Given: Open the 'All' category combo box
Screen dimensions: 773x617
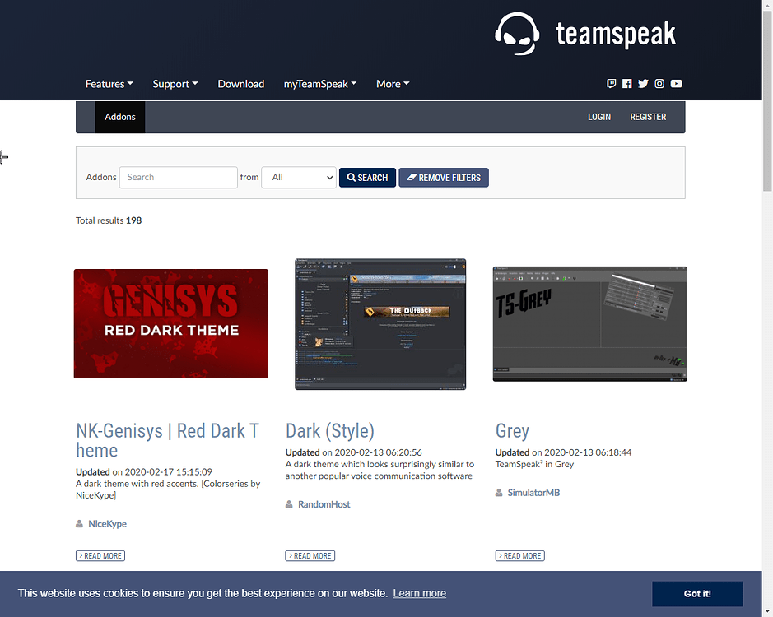Looking at the screenshot, I should click(x=298, y=177).
